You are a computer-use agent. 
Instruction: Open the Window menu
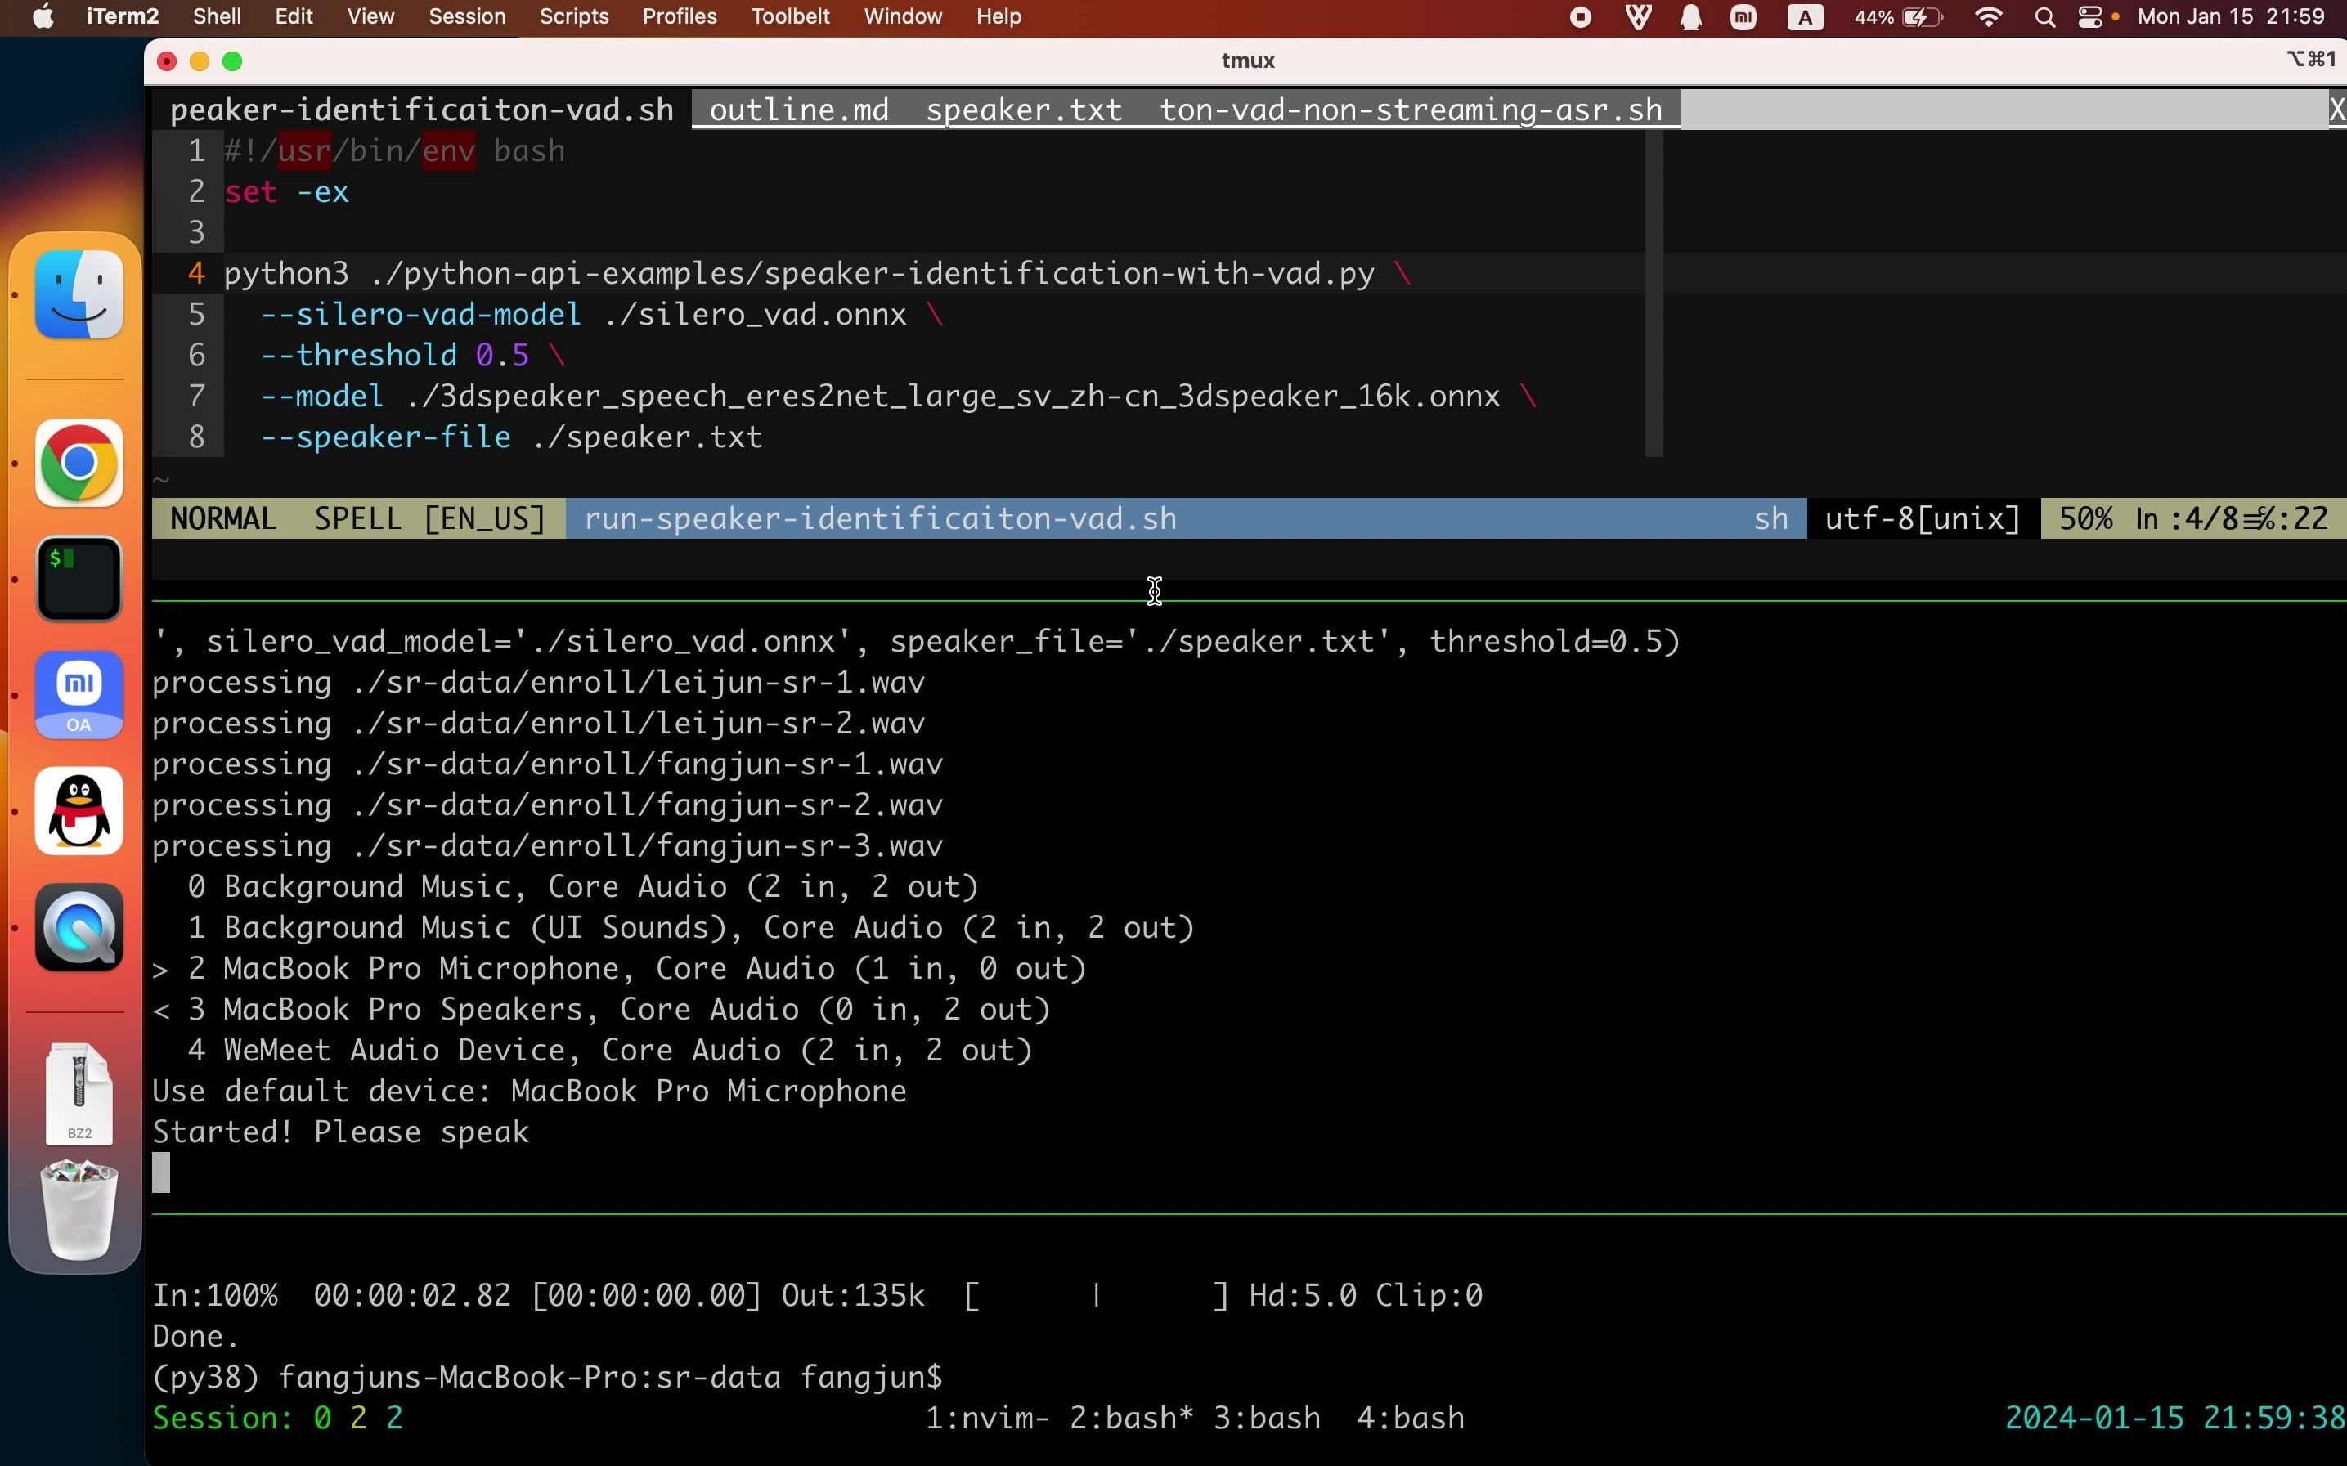[903, 16]
